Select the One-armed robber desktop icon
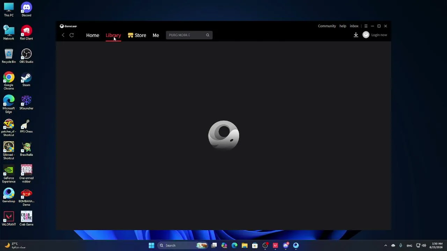The image size is (447, 251). click(x=26, y=174)
